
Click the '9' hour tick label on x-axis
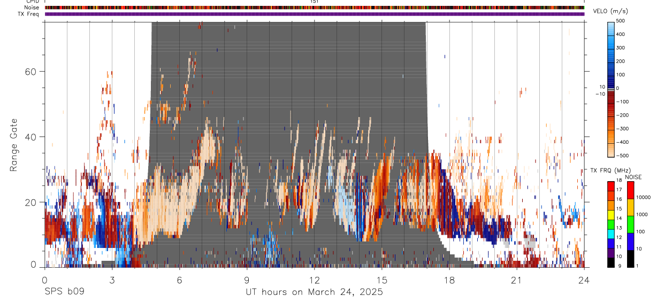[x=247, y=280]
